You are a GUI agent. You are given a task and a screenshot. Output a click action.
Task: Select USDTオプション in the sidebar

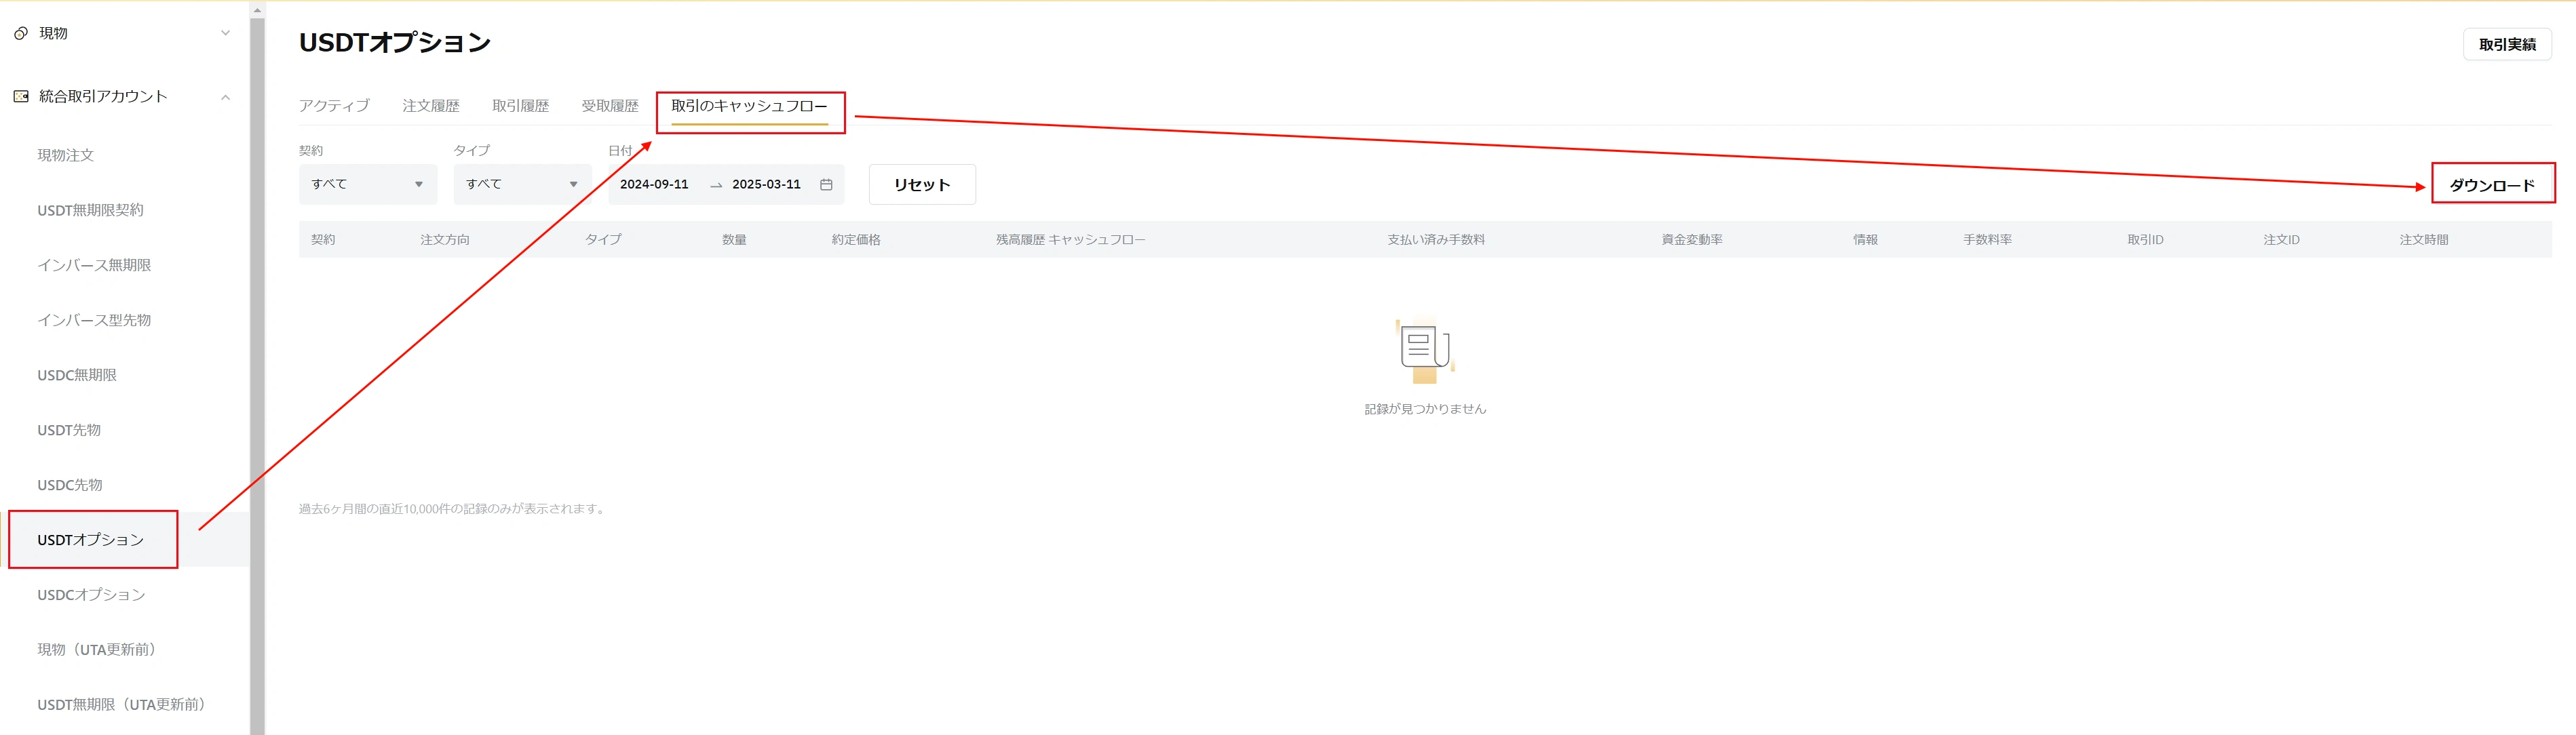[x=91, y=540]
